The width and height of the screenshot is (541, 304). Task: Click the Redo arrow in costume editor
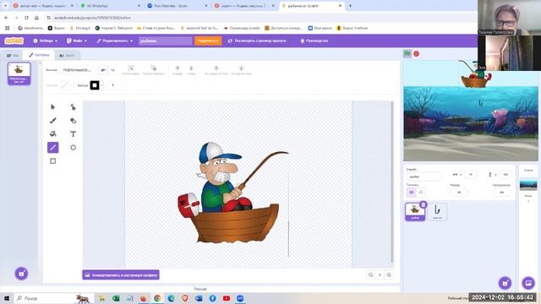click(x=112, y=70)
